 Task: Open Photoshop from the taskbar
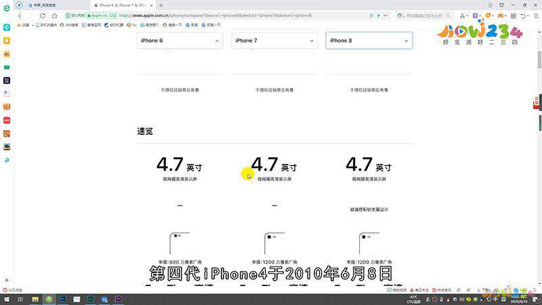pos(62,300)
